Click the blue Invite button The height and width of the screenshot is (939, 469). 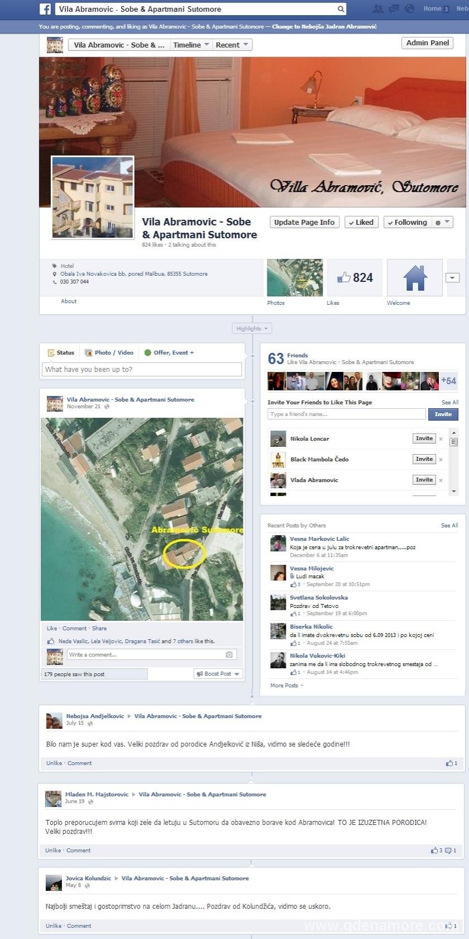point(443,414)
